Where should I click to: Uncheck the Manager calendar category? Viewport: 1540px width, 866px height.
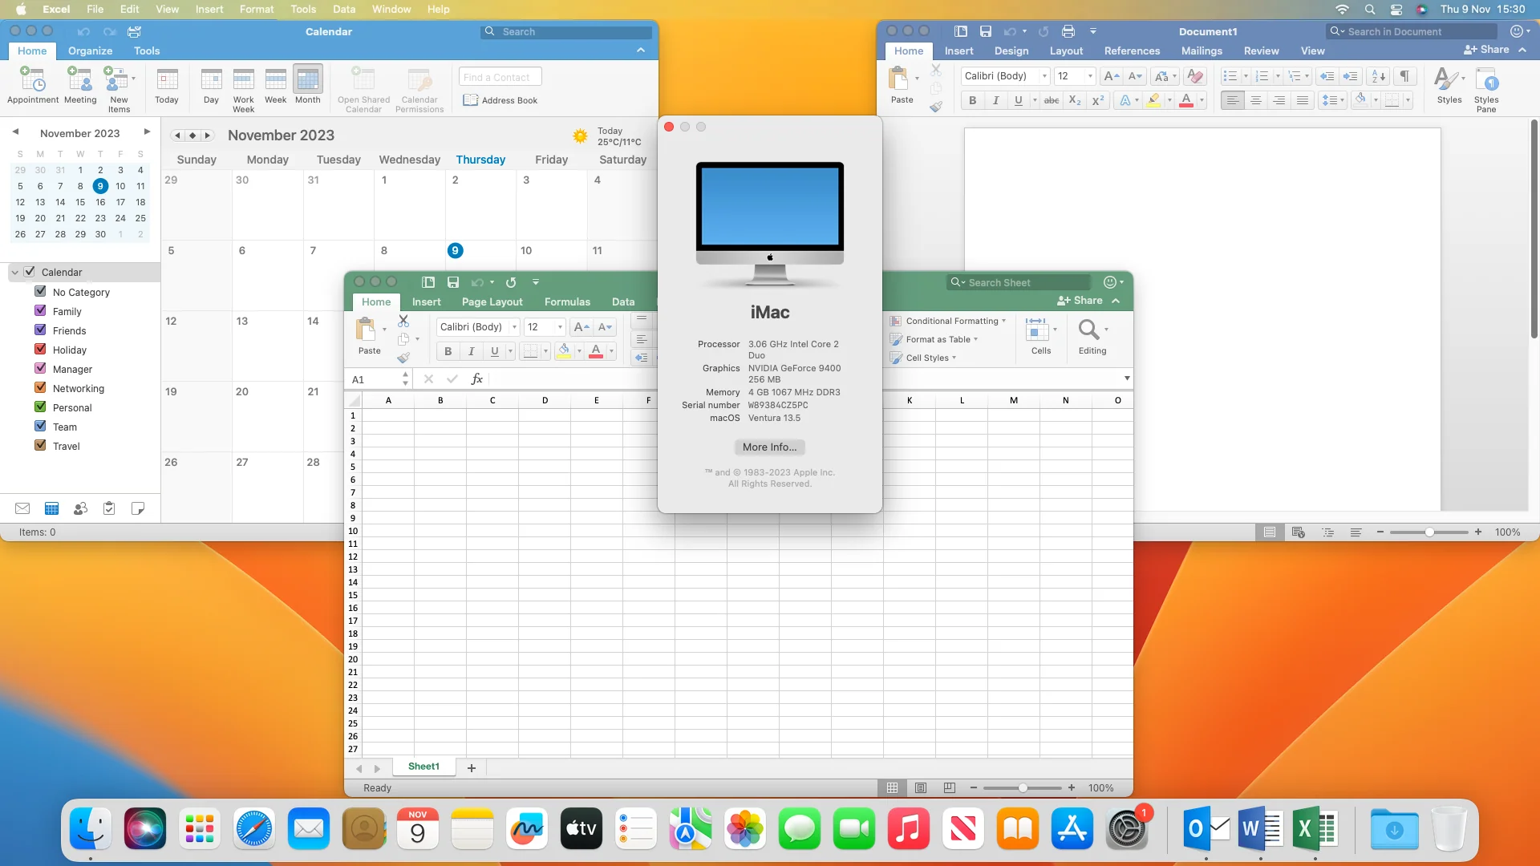tap(40, 369)
